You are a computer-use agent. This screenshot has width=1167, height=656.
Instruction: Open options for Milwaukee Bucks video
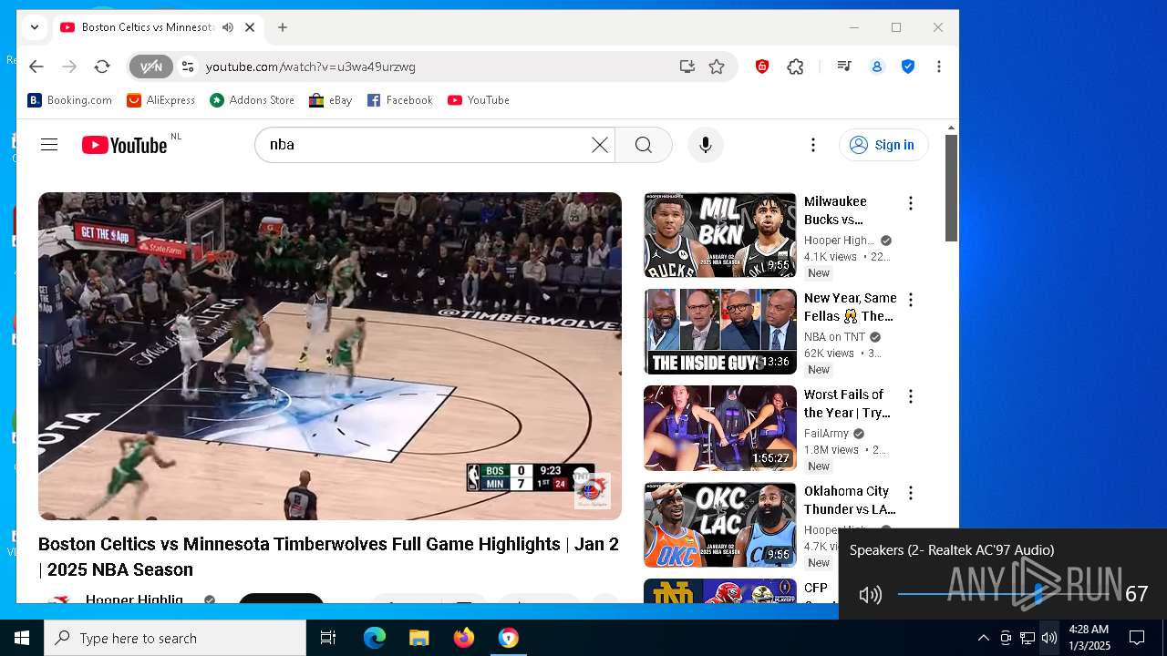[x=910, y=203]
